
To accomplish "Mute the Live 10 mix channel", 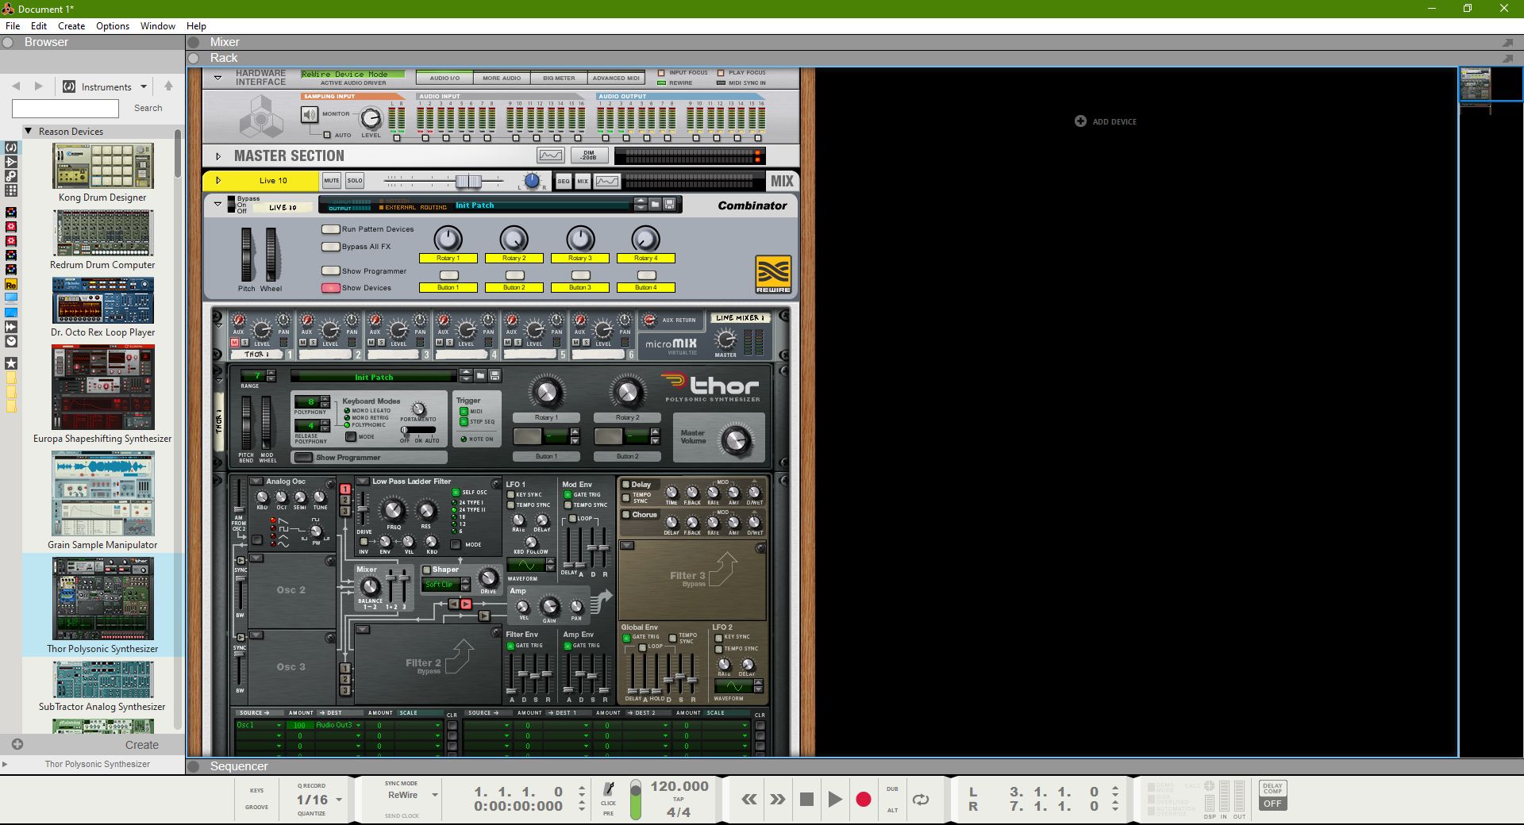I will [x=332, y=181].
